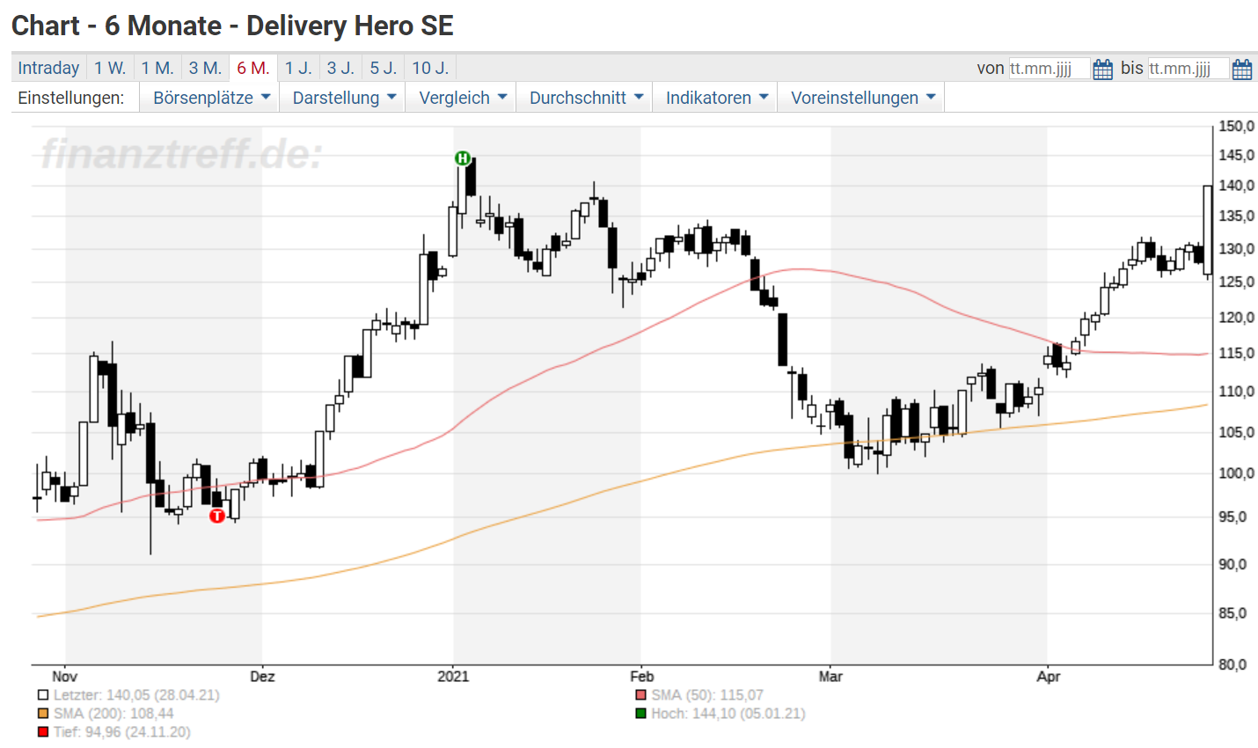Click the 'Nov' x-axis label
The width and height of the screenshot is (1258, 748).
[65, 677]
